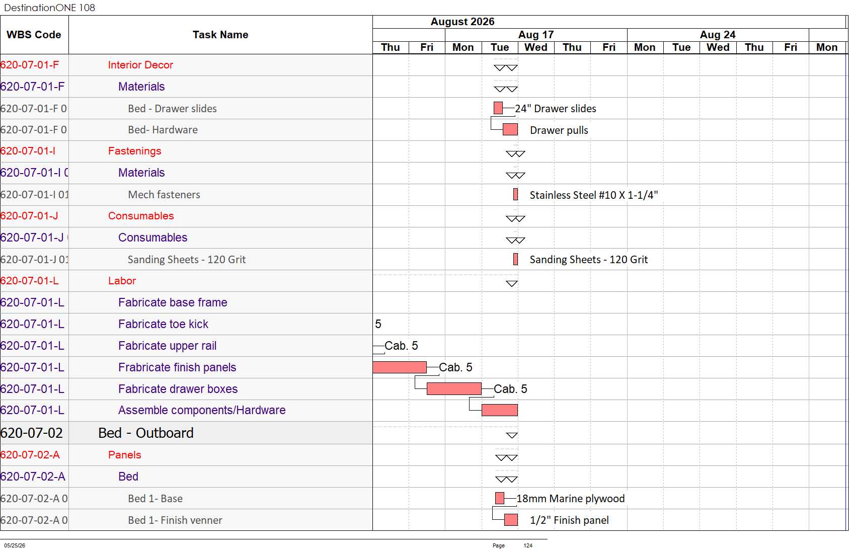
Task: Click Cab. 5 label beside drawer boxes bar
Action: (x=510, y=389)
